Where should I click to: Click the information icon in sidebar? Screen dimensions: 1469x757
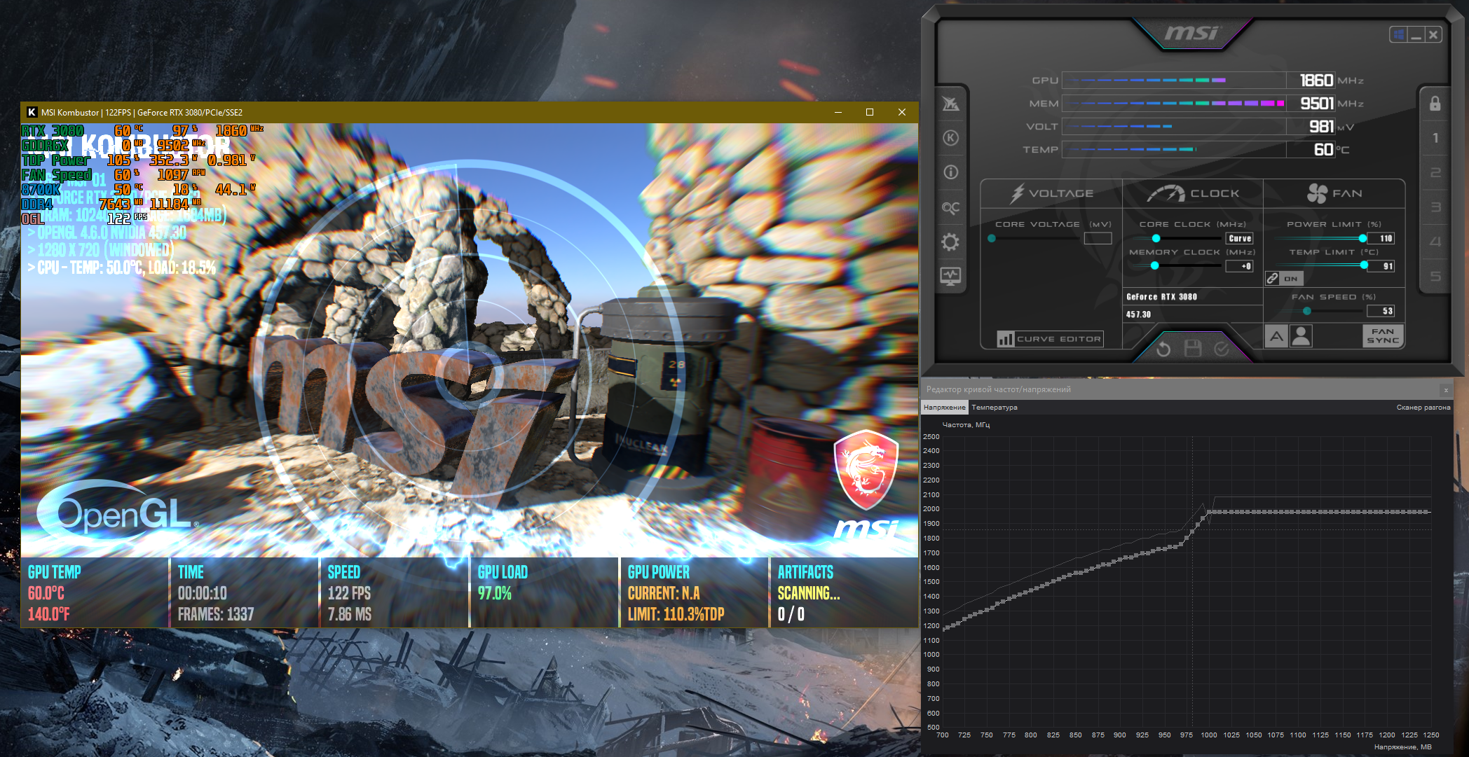[x=950, y=172]
